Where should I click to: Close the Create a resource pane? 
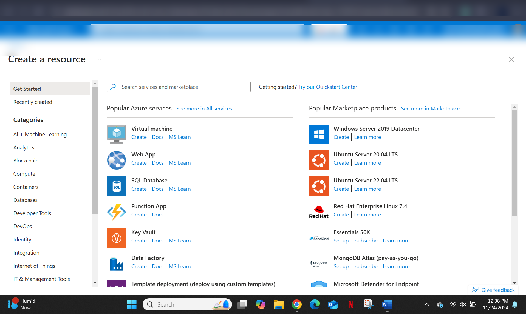click(511, 59)
